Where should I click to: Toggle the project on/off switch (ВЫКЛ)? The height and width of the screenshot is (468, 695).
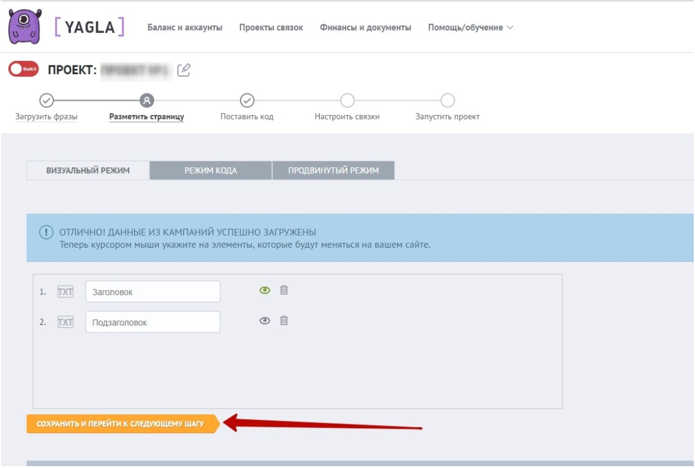tap(24, 69)
